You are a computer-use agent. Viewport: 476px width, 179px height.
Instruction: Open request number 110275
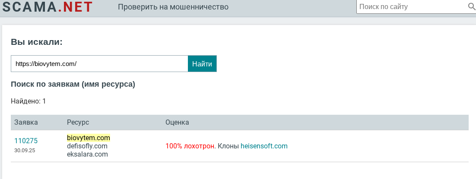pyautogui.click(x=26, y=141)
